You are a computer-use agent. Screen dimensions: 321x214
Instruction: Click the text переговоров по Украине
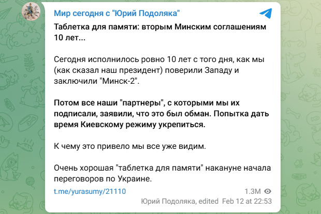pos(103,179)
